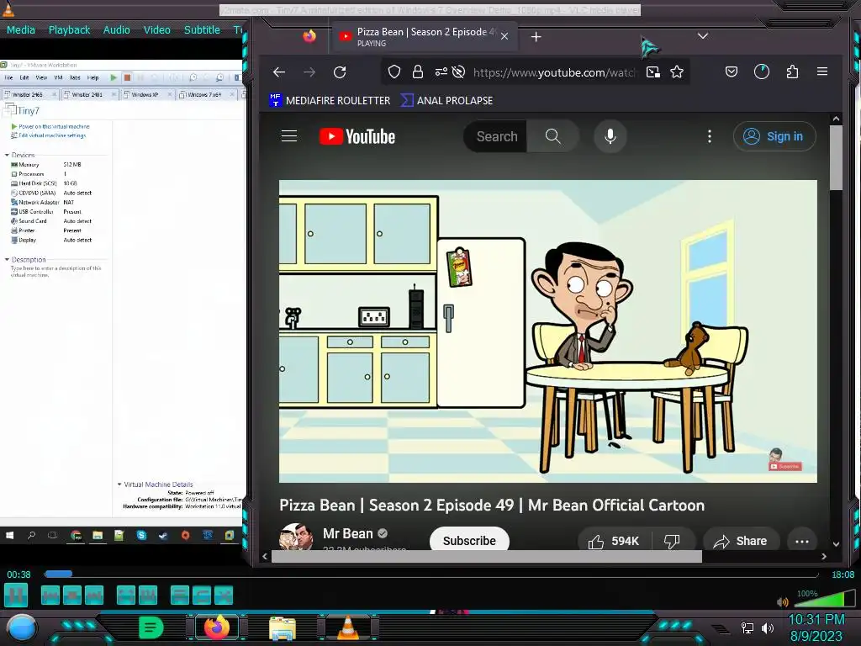Open VLC Playback menu
The height and width of the screenshot is (646, 861).
click(x=69, y=29)
